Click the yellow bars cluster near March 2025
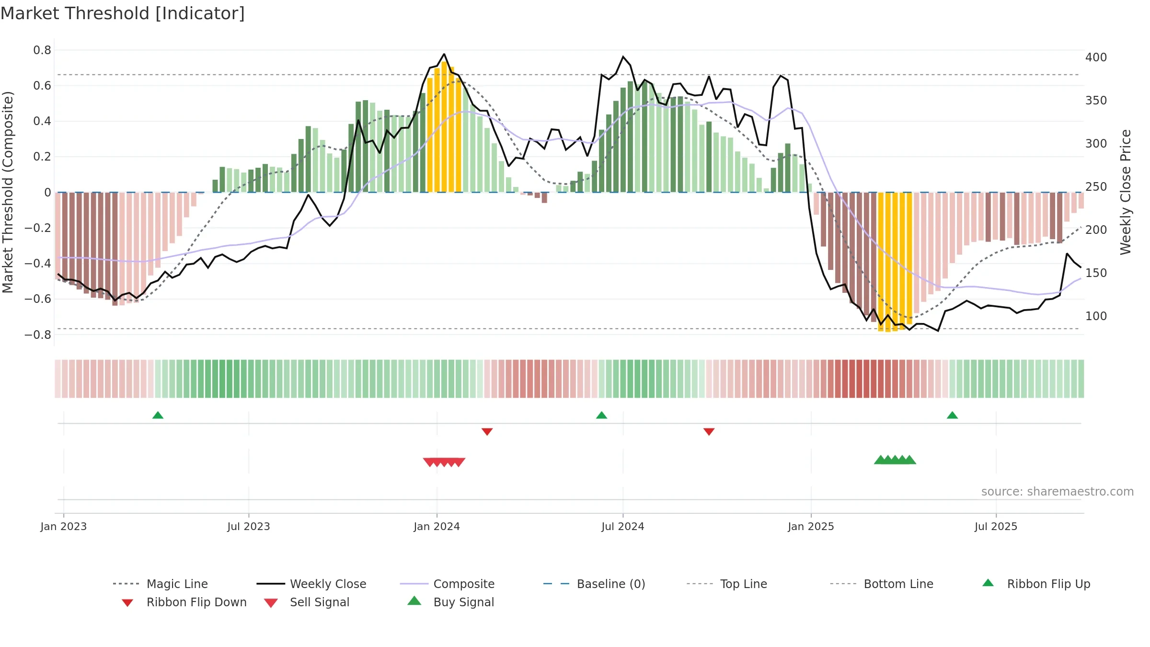This screenshot has height=647, width=1150. coord(895,262)
